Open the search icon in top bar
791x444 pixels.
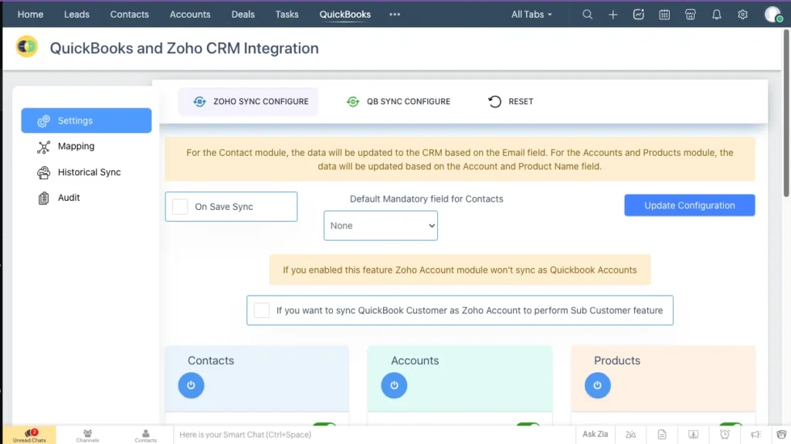587,15
